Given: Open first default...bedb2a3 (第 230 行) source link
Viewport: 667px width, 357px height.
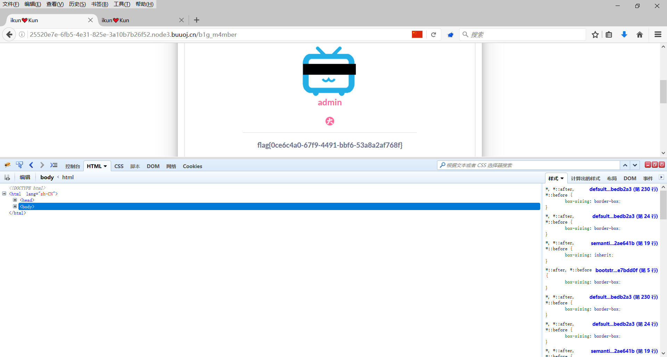Looking at the screenshot, I should [x=623, y=189].
